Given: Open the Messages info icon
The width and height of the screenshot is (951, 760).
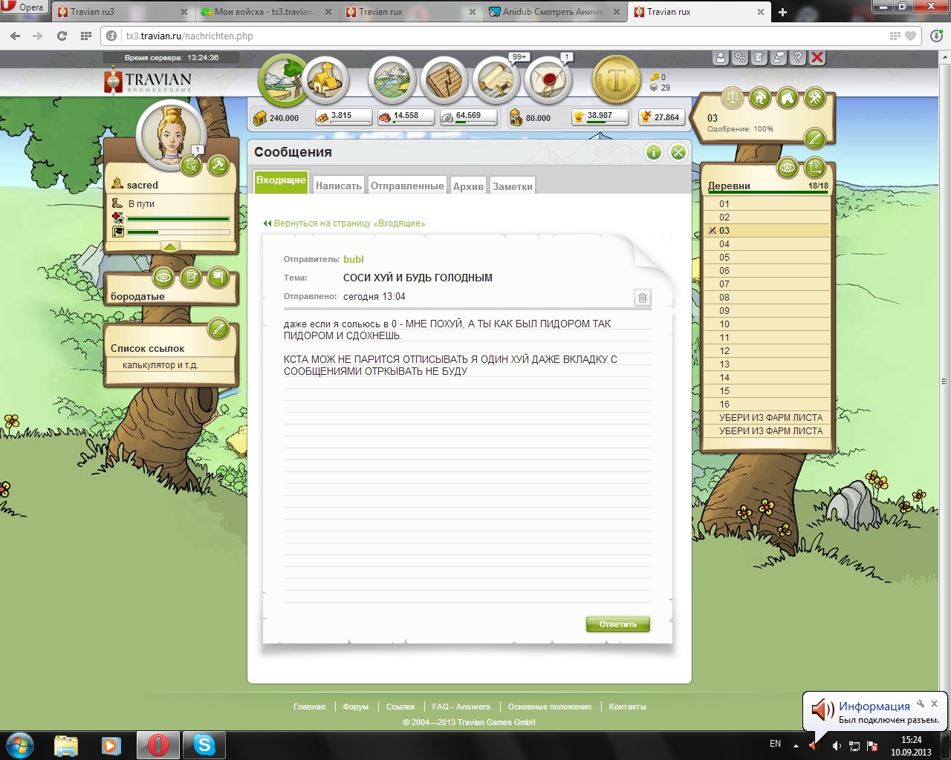Looking at the screenshot, I should click(654, 152).
